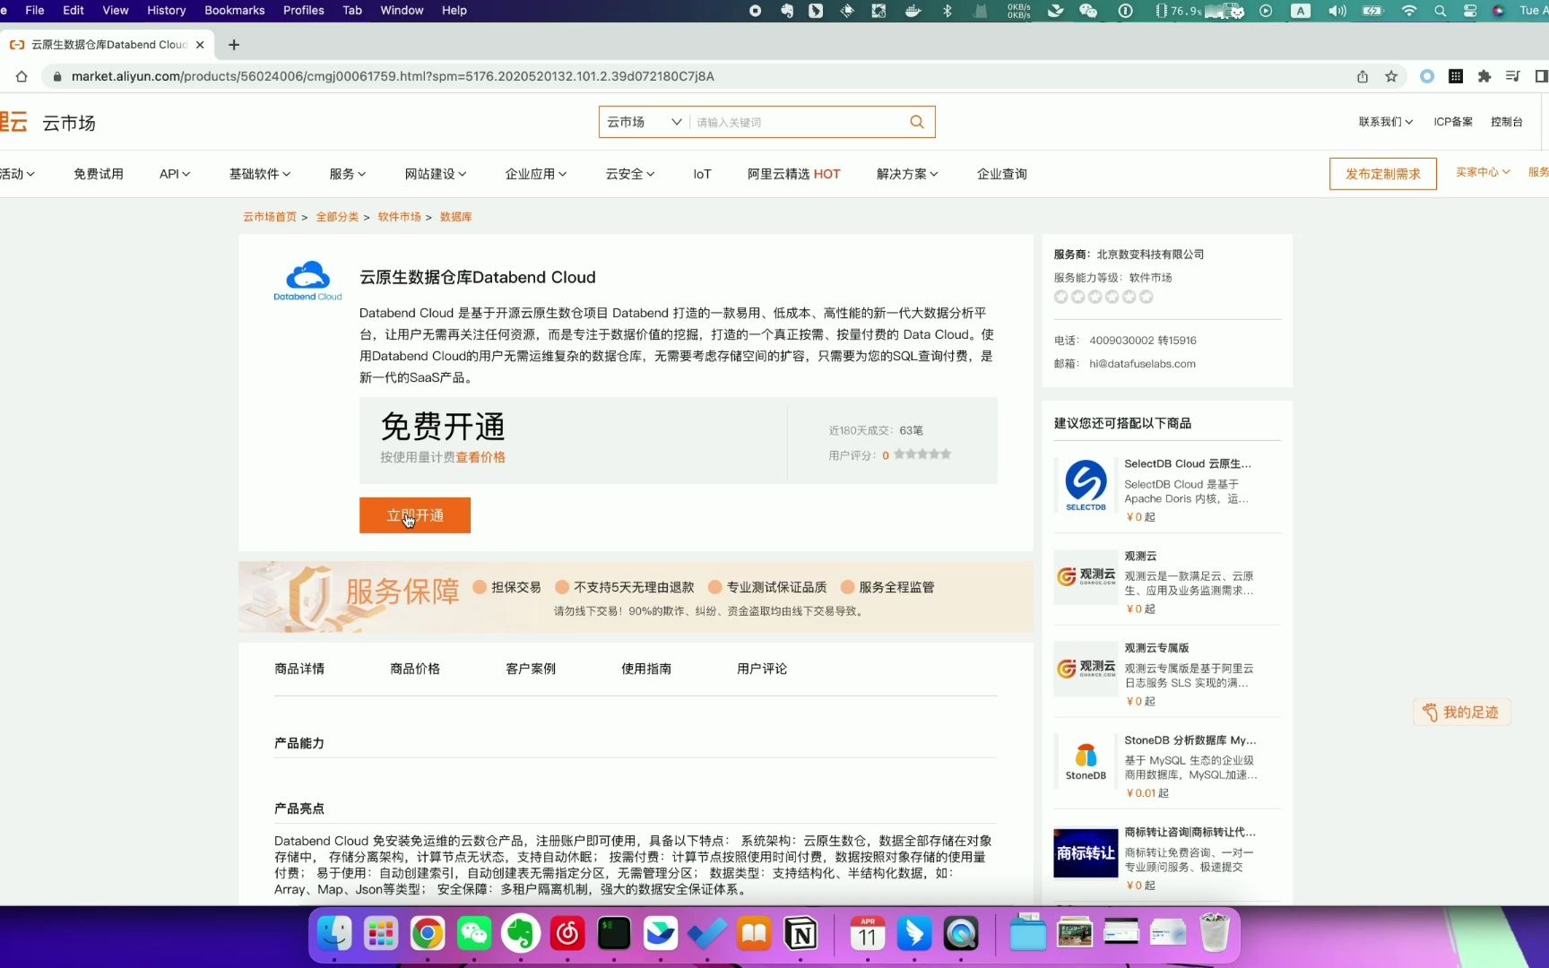
Task: Open the Profiles menu in menu bar
Action: click(x=303, y=11)
